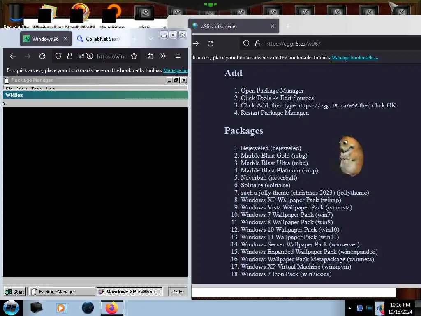Show hidden system tray icons

(349, 308)
